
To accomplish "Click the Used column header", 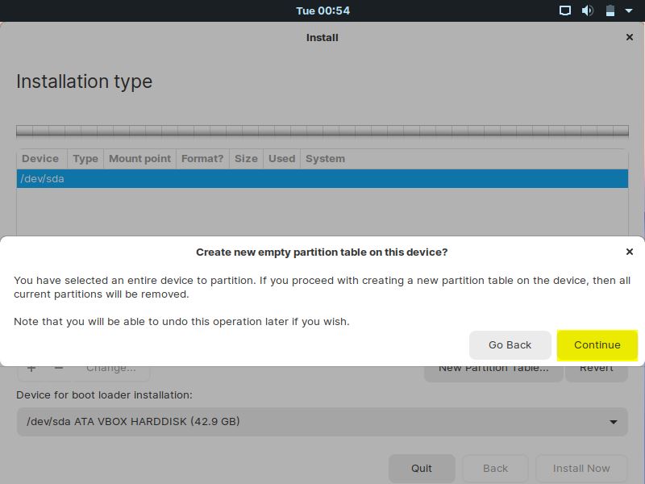I will [x=281, y=158].
